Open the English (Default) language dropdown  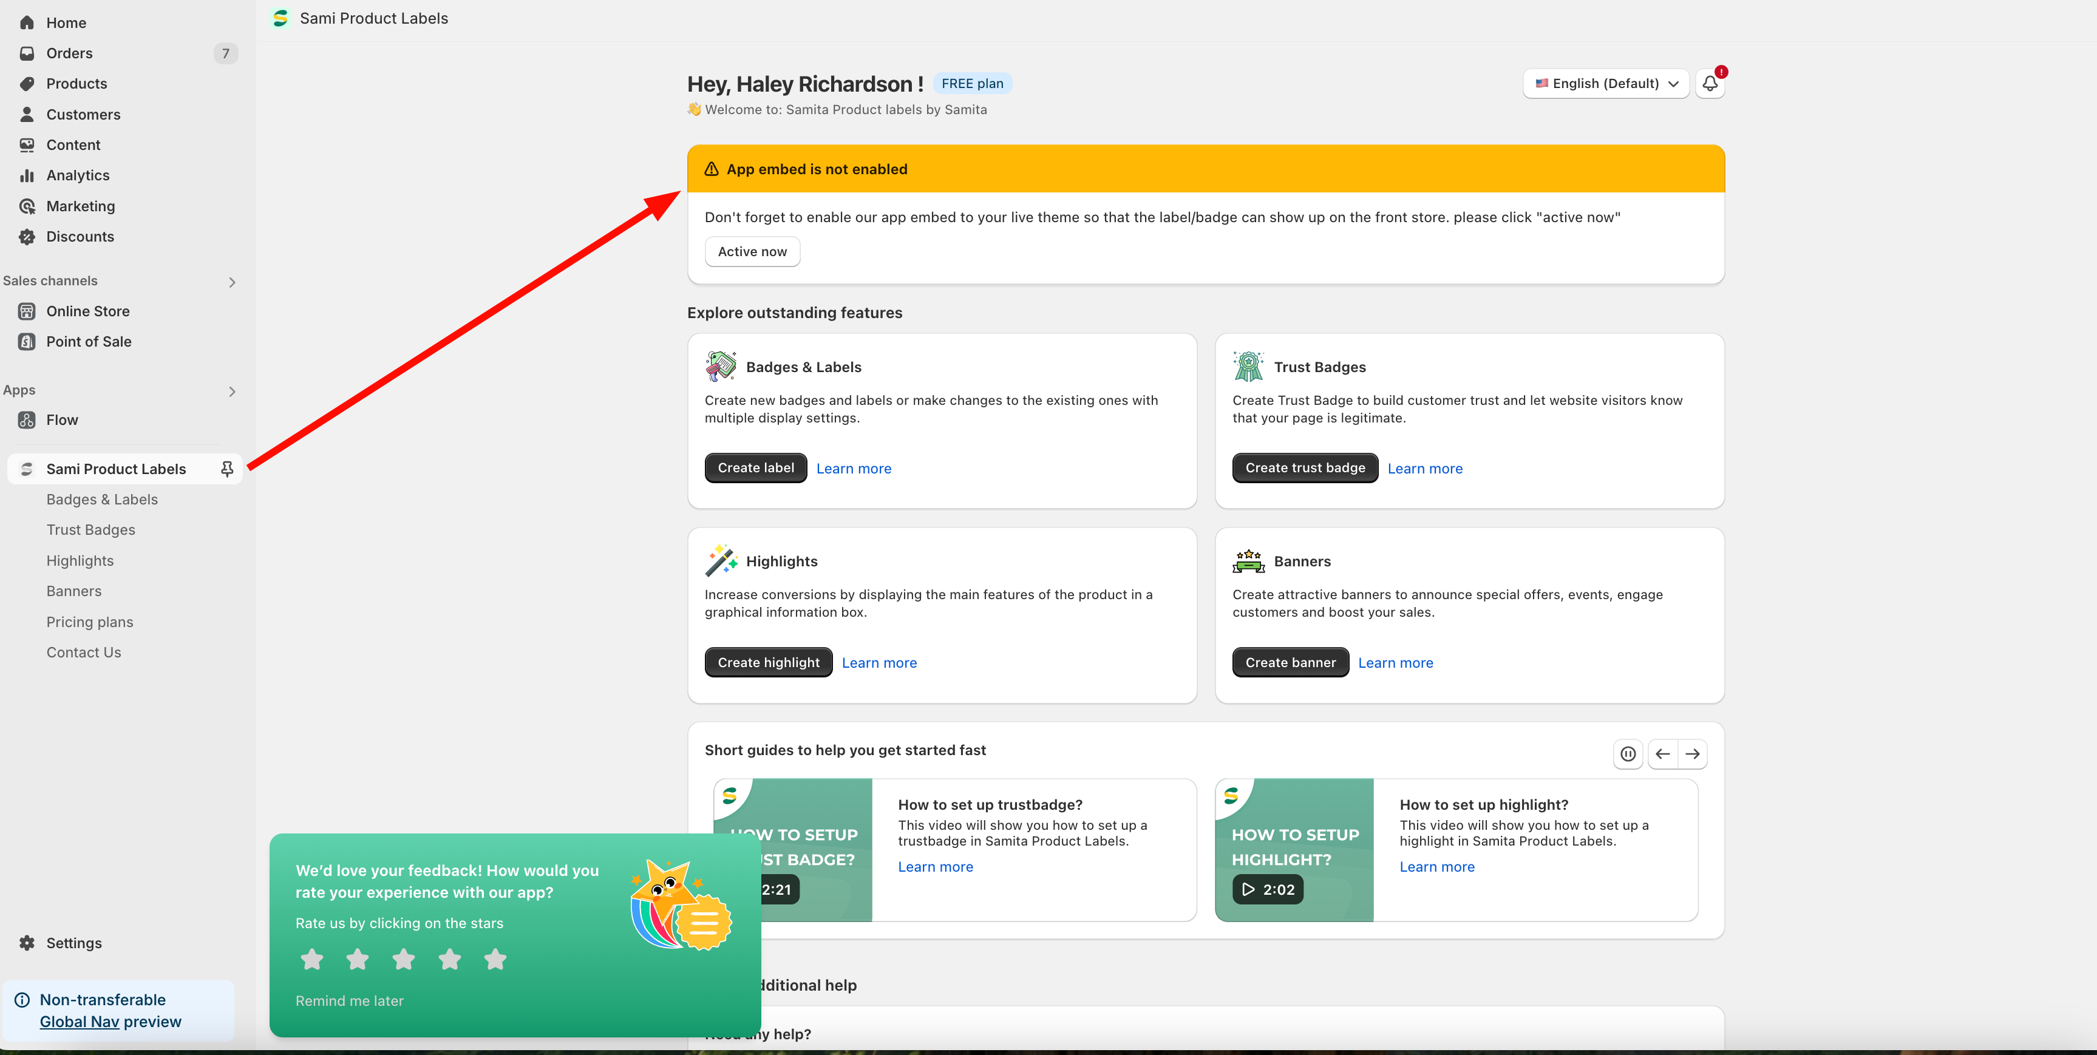[1605, 83]
